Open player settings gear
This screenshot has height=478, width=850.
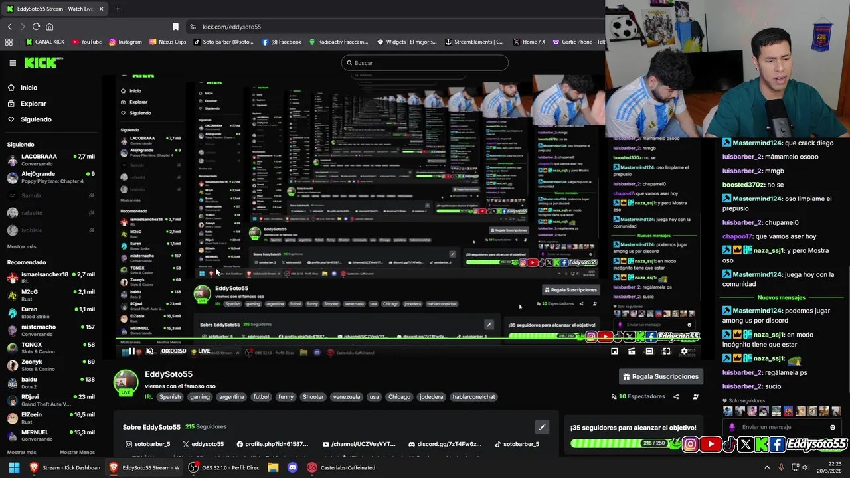pos(684,351)
